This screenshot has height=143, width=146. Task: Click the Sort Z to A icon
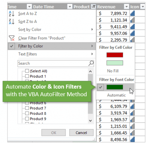tap(12, 21)
